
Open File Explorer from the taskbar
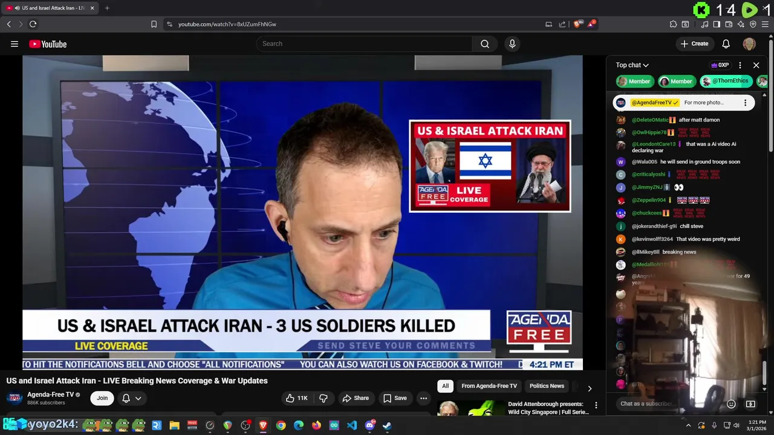(x=174, y=425)
